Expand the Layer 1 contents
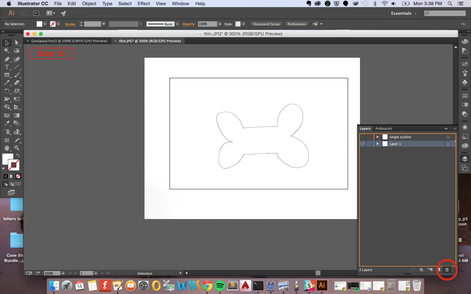The image size is (471, 294). click(378, 144)
